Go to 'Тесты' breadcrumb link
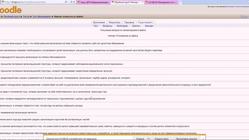This screenshot has height=140, width=249. 26,16
